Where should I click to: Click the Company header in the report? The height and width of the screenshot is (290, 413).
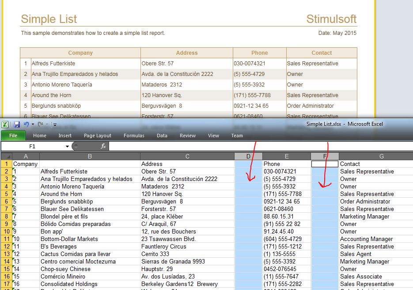pyautogui.click(x=80, y=53)
